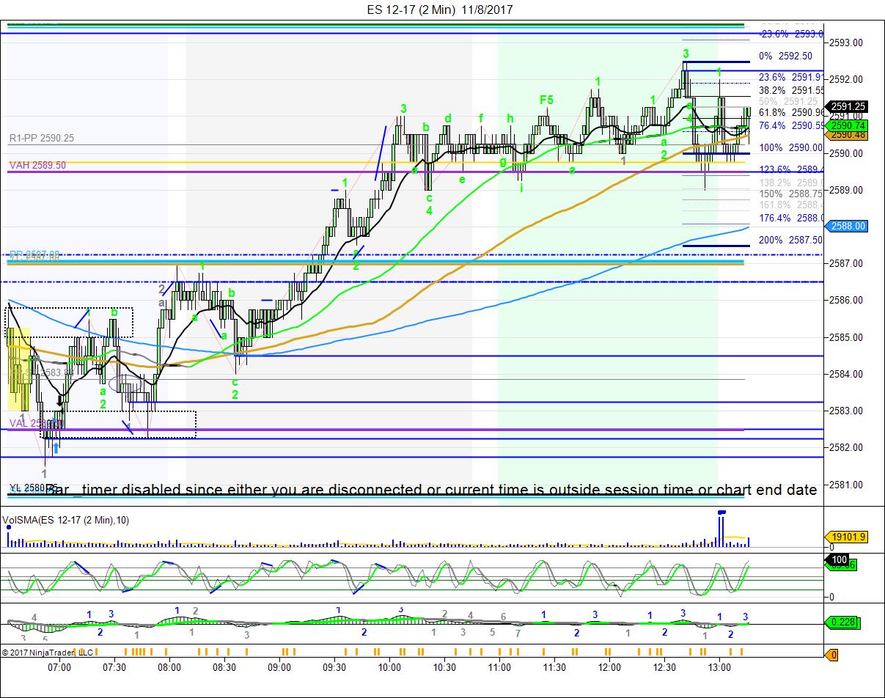Click the black down arrow marker on the early candles

tap(60, 400)
